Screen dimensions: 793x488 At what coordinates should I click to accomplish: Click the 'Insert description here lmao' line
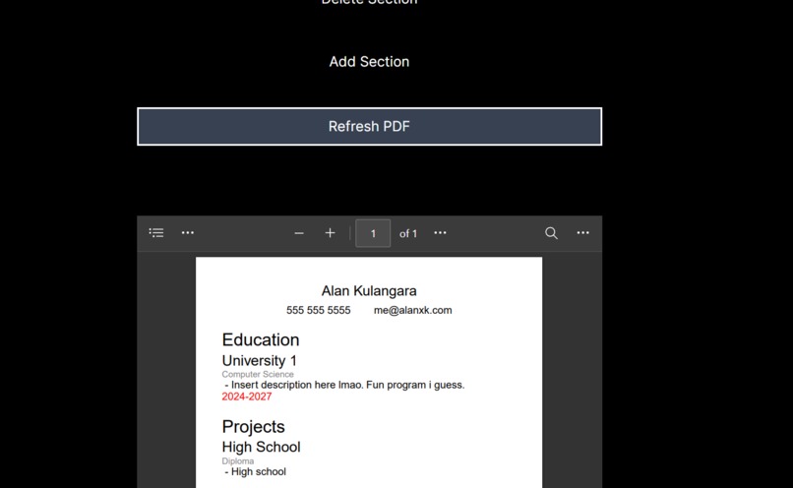(x=344, y=385)
